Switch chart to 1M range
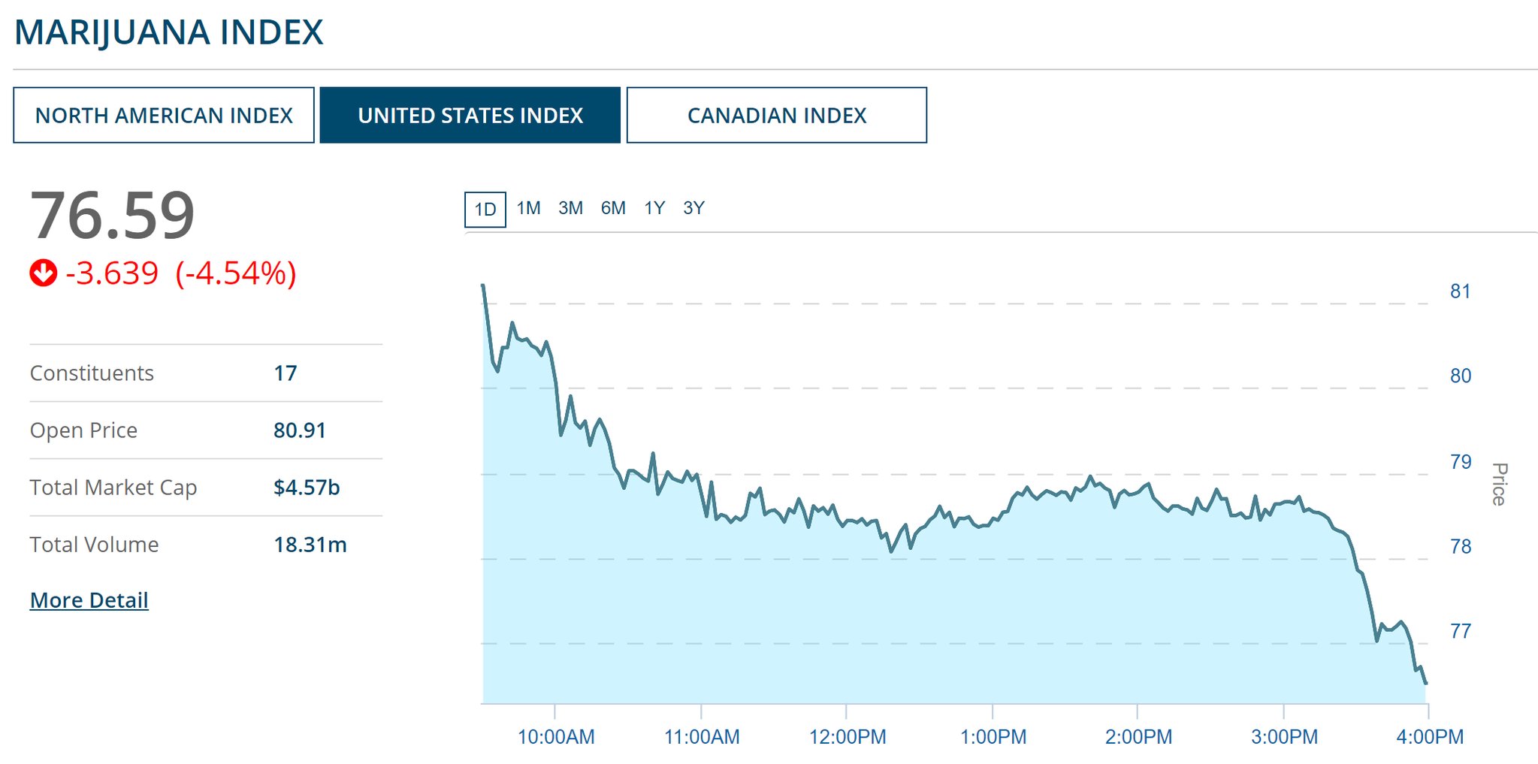The height and width of the screenshot is (764, 1538). 528,208
